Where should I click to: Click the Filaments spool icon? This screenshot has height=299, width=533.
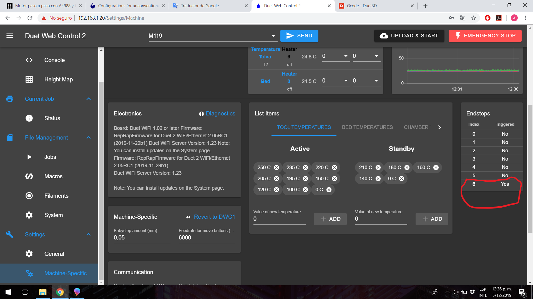pyautogui.click(x=29, y=196)
